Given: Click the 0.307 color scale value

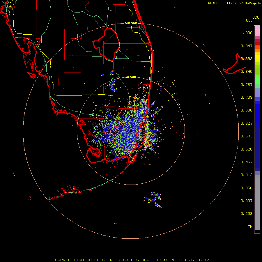Looking at the screenshot, I should pos(247,201).
